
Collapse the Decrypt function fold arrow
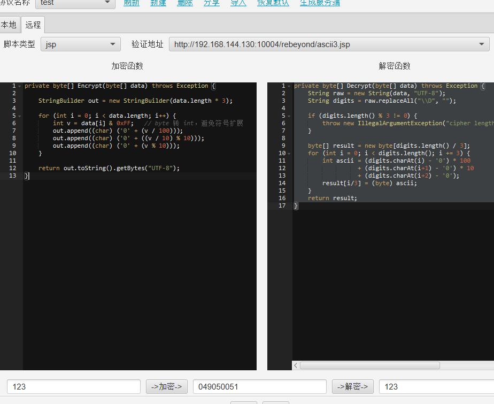click(x=289, y=86)
